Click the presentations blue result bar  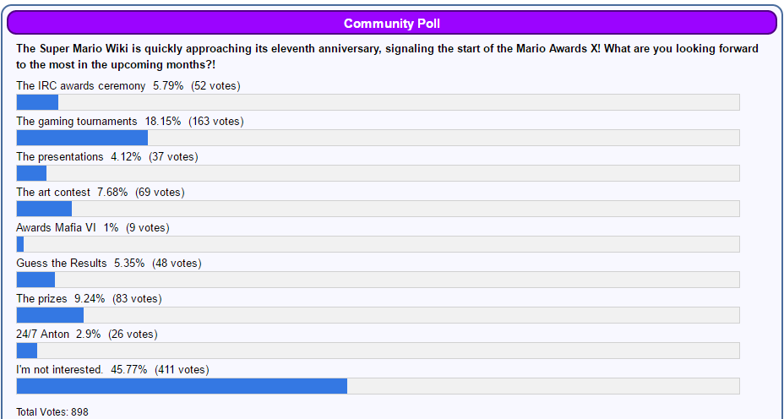31,173
